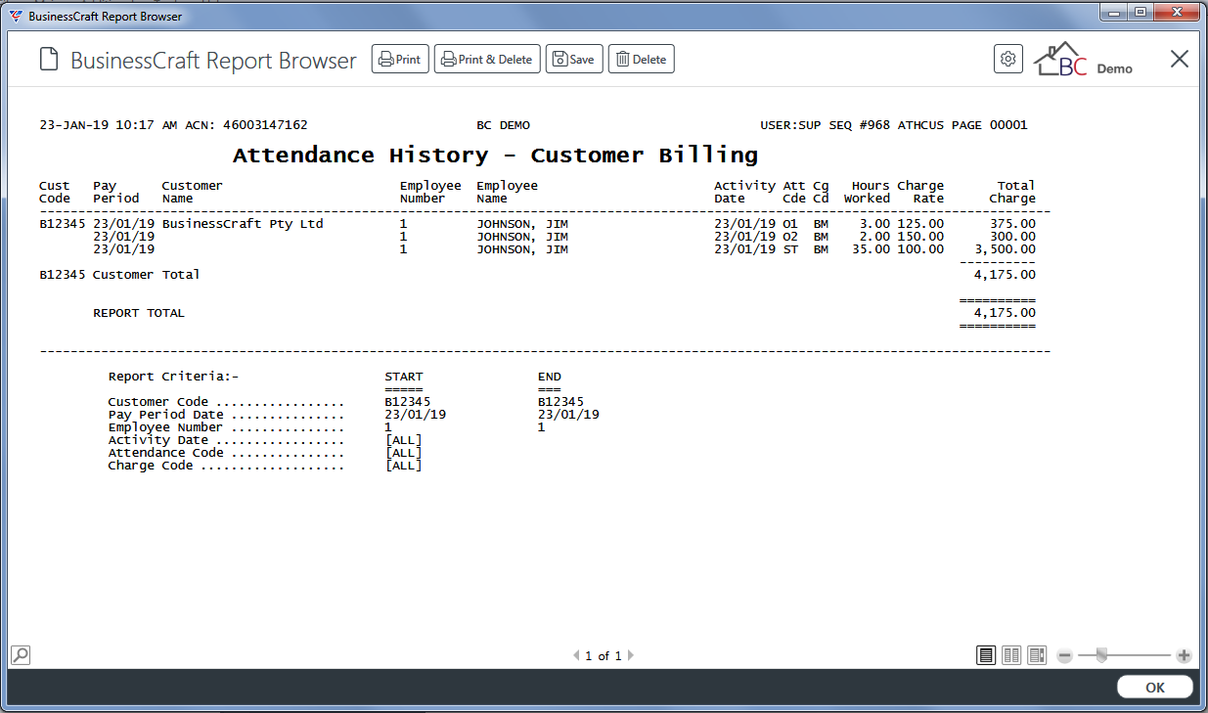Click the total charge value 3,500.00
This screenshot has width=1208, height=713.
click(1005, 249)
